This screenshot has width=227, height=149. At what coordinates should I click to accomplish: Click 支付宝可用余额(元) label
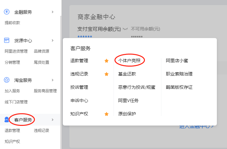tap(99, 29)
